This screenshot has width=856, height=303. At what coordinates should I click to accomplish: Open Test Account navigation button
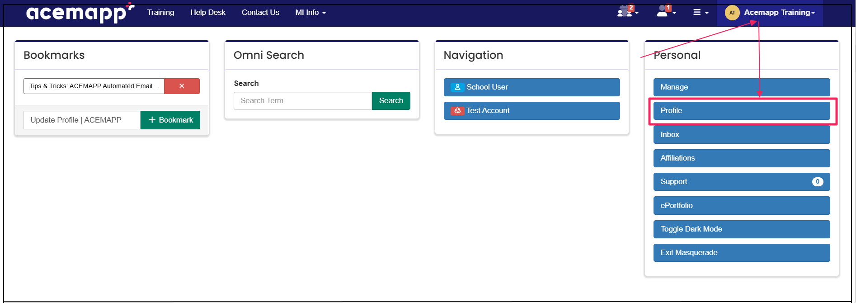pyautogui.click(x=531, y=111)
